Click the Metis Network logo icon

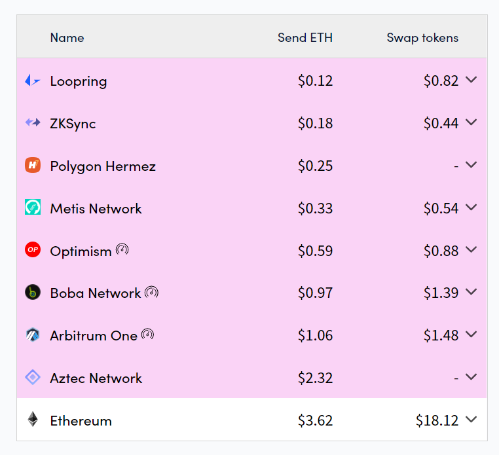pos(33,208)
